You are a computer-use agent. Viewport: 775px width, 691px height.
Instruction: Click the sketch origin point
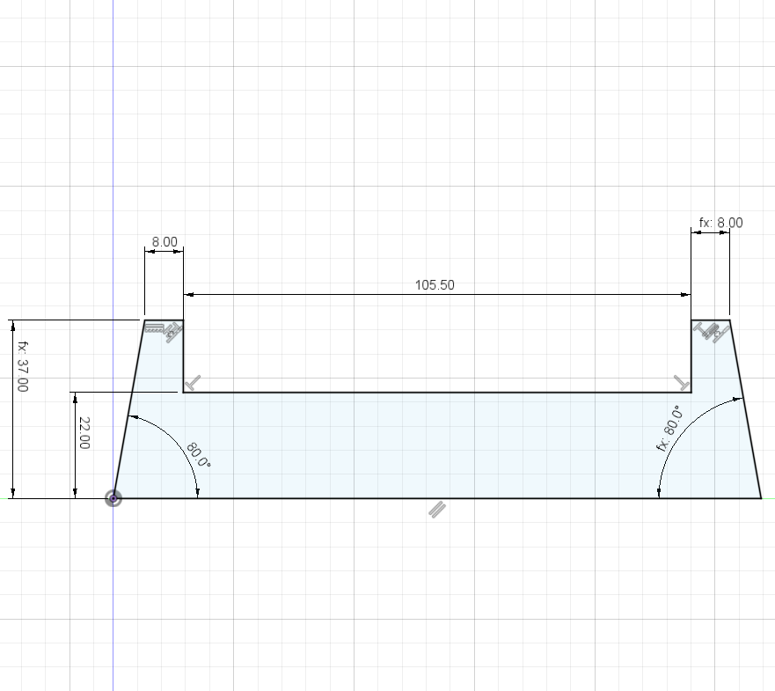point(113,498)
